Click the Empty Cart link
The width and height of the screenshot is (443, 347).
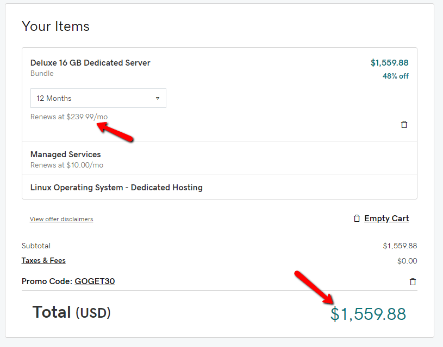coord(386,219)
